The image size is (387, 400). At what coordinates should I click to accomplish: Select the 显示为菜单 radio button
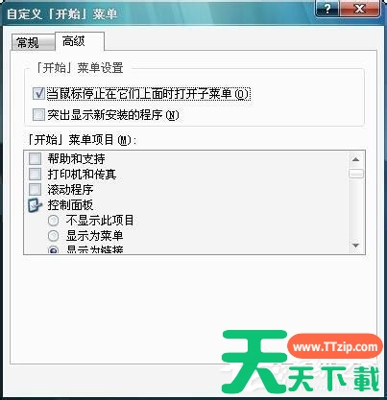pos(54,236)
